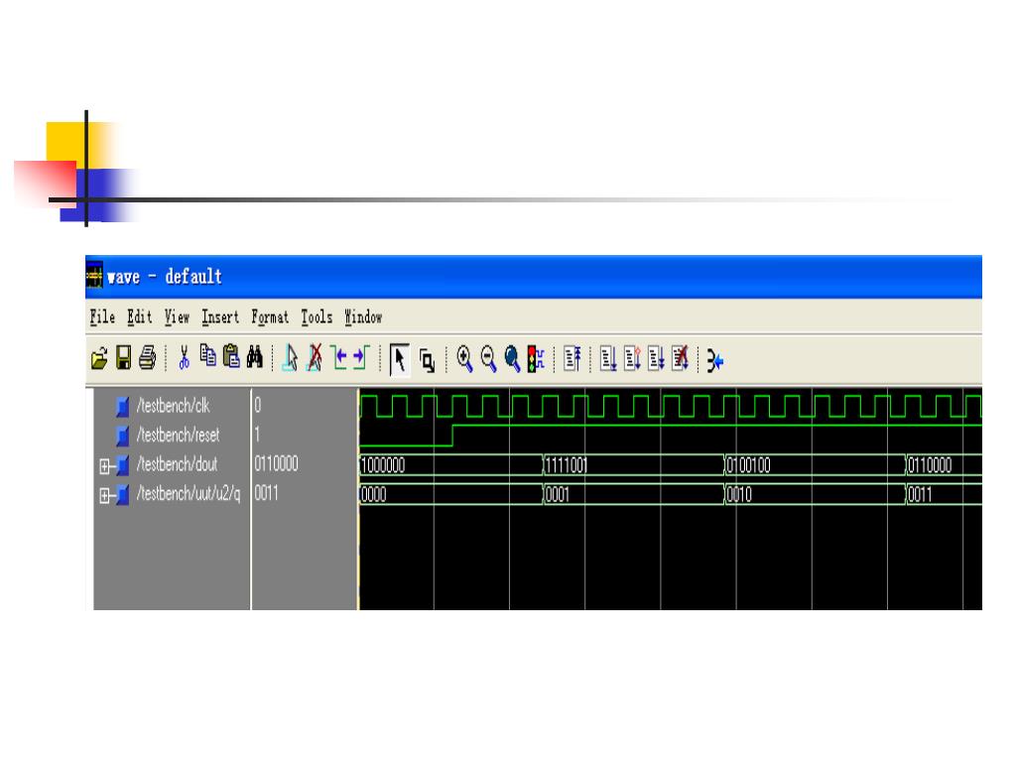Click dout value 0110000 in values column

(x=276, y=464)
